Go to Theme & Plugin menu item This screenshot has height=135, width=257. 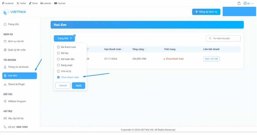(16, 84)
